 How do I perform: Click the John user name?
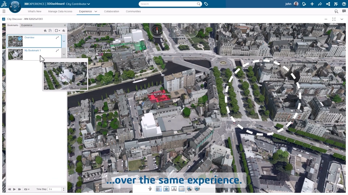[x=288, y=4]
